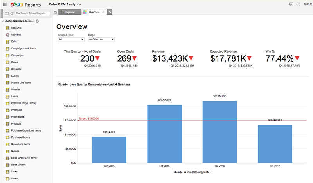Open the Created Time dropdown
This screenshot has height=183, width=313.
pos(71,40)
